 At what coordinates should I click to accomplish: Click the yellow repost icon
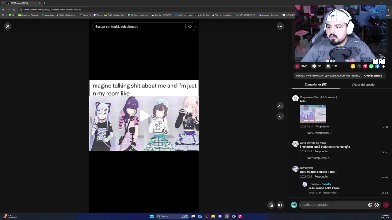tap(353, 66)
